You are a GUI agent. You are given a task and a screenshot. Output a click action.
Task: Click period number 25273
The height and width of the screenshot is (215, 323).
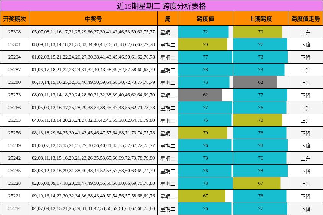(x=15, y=95)
